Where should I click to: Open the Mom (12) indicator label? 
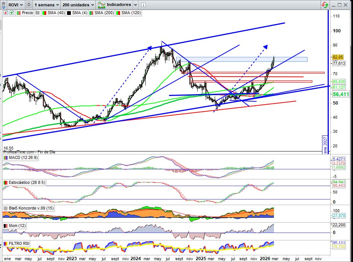tap(18, 226)
